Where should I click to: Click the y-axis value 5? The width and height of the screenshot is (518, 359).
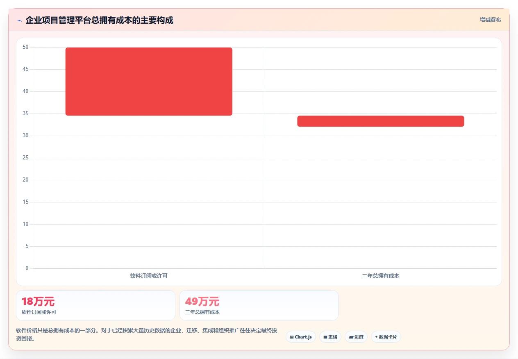tap(27, 246)
